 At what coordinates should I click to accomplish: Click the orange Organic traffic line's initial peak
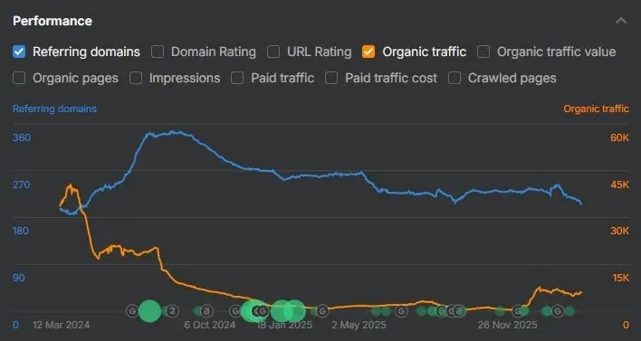pyautogui.click(x=71, y=185)
